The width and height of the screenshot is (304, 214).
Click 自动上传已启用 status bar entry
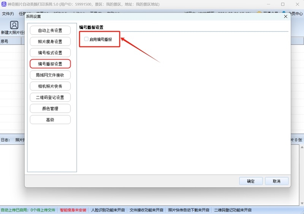28,210
